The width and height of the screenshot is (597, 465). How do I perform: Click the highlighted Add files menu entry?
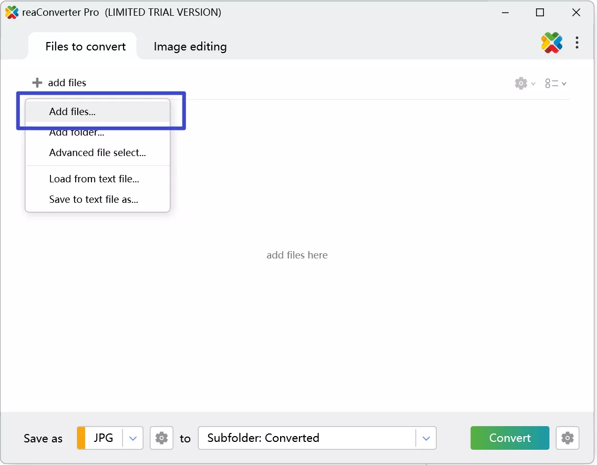(71, 111)
